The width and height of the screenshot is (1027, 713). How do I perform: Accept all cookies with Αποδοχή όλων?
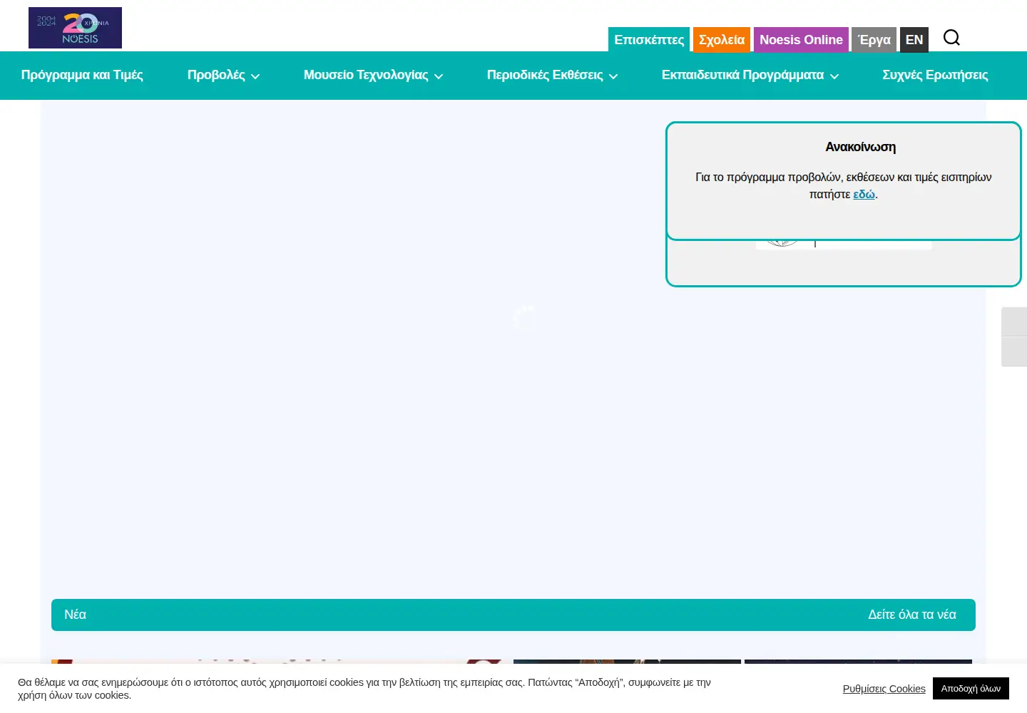(971, 689)
